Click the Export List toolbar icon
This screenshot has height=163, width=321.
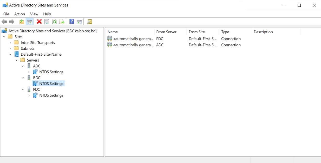[x=62, y=22]
